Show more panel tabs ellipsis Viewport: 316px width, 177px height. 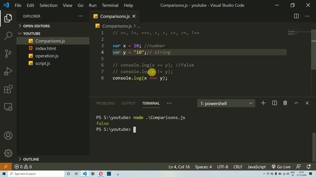(169, 103)
